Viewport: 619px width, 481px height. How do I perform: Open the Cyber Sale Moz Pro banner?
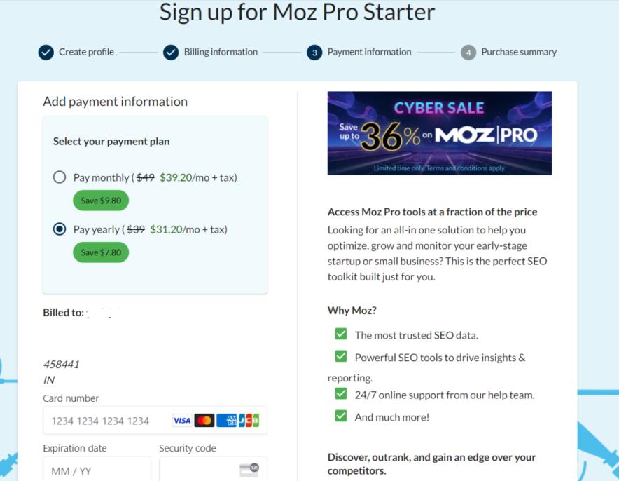coord(439,133)
